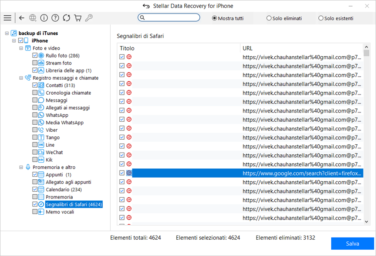Click the Stream foto icon

[x=41, y=63]
